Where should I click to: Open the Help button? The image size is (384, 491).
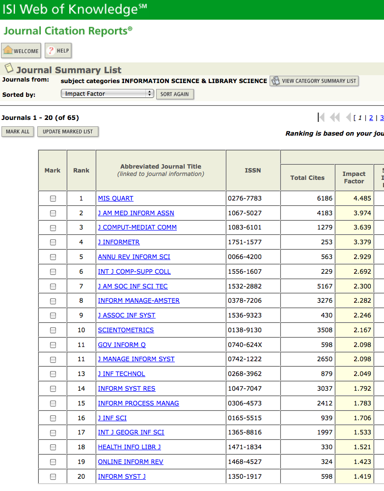pos(58,51)
